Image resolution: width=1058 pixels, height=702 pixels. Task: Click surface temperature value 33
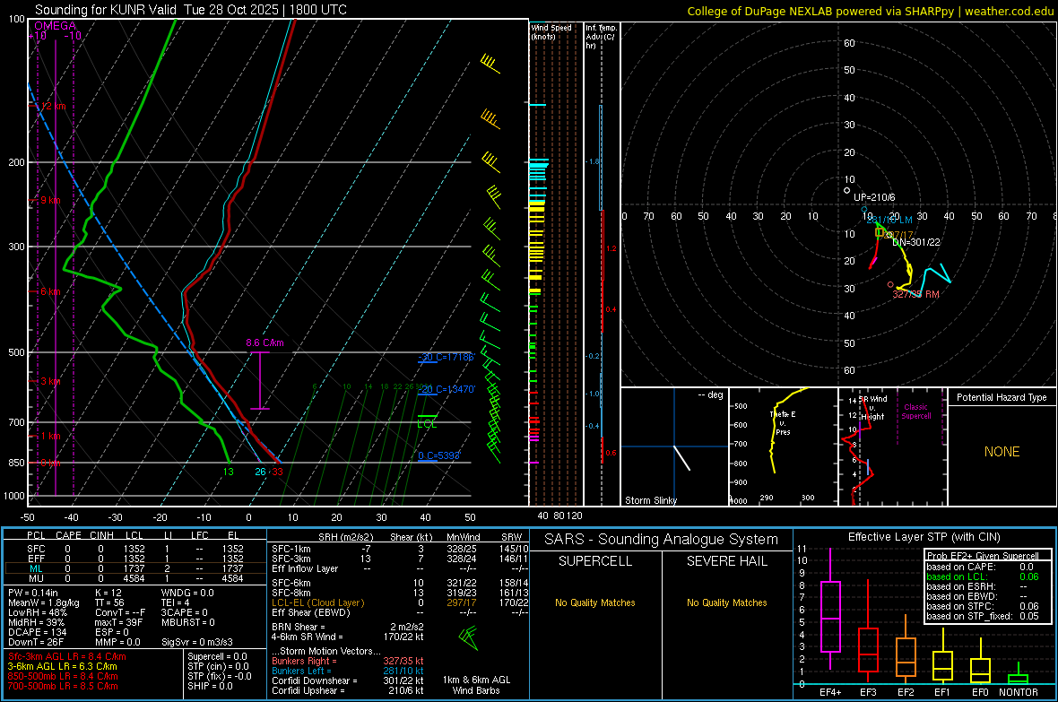pyautogui.click(x=277, y=472)
